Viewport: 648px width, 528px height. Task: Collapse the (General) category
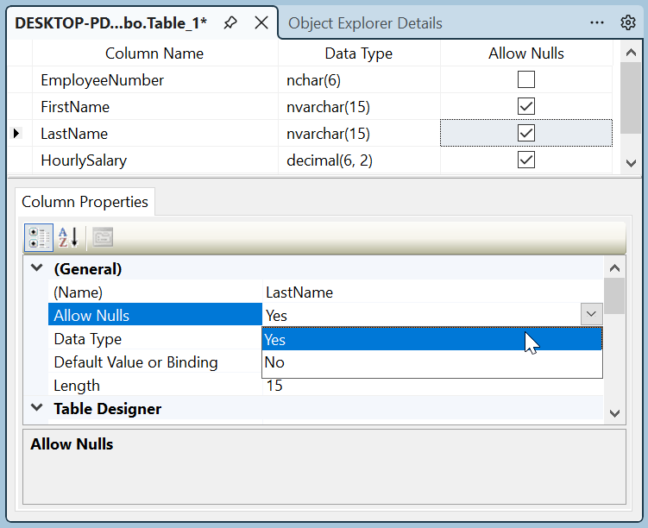[x=37, y=268]
